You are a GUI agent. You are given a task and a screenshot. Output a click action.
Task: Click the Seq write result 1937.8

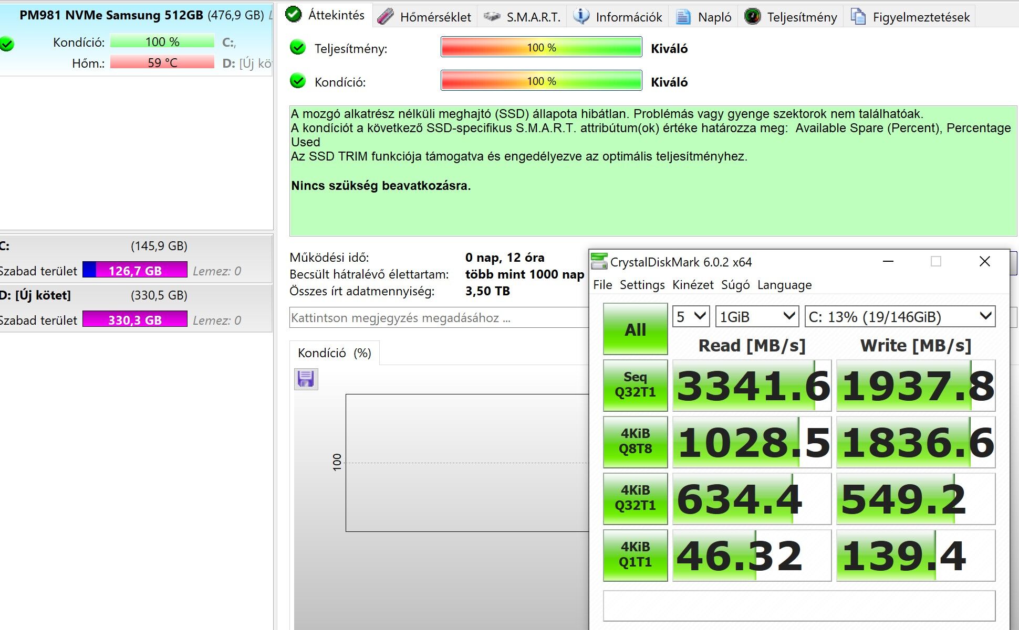[916, 385]
